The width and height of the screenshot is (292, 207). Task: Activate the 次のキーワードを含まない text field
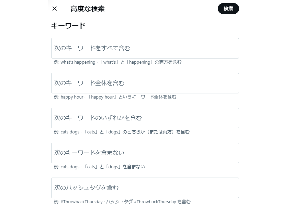point(145,153)
